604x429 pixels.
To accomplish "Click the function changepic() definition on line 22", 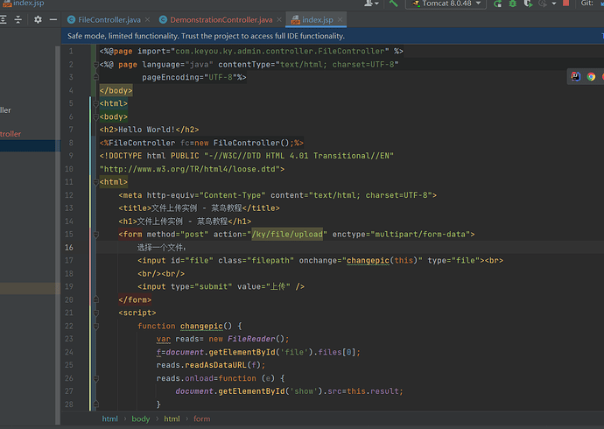I will (190, 326).
